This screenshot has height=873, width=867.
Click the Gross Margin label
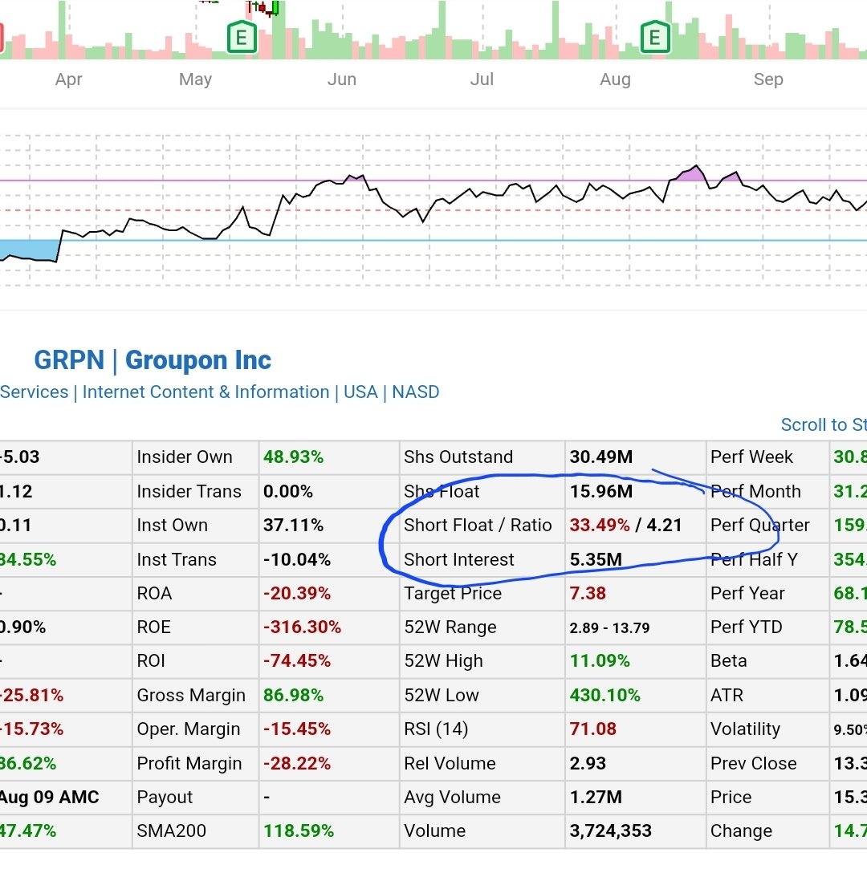tap(191, 696)
